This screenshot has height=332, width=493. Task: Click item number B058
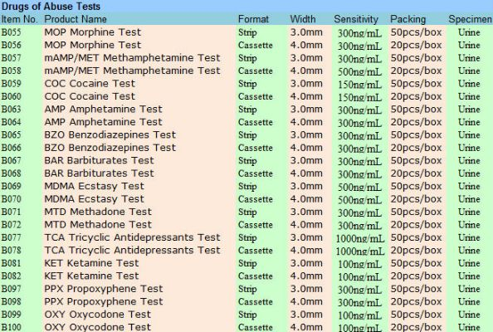(11, 71)
